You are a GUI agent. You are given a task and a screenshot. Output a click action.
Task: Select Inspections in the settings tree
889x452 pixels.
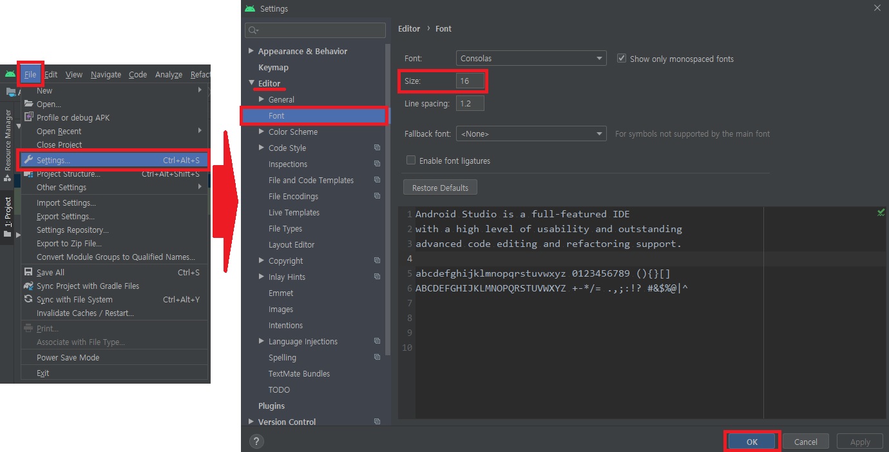pos(288,164)
